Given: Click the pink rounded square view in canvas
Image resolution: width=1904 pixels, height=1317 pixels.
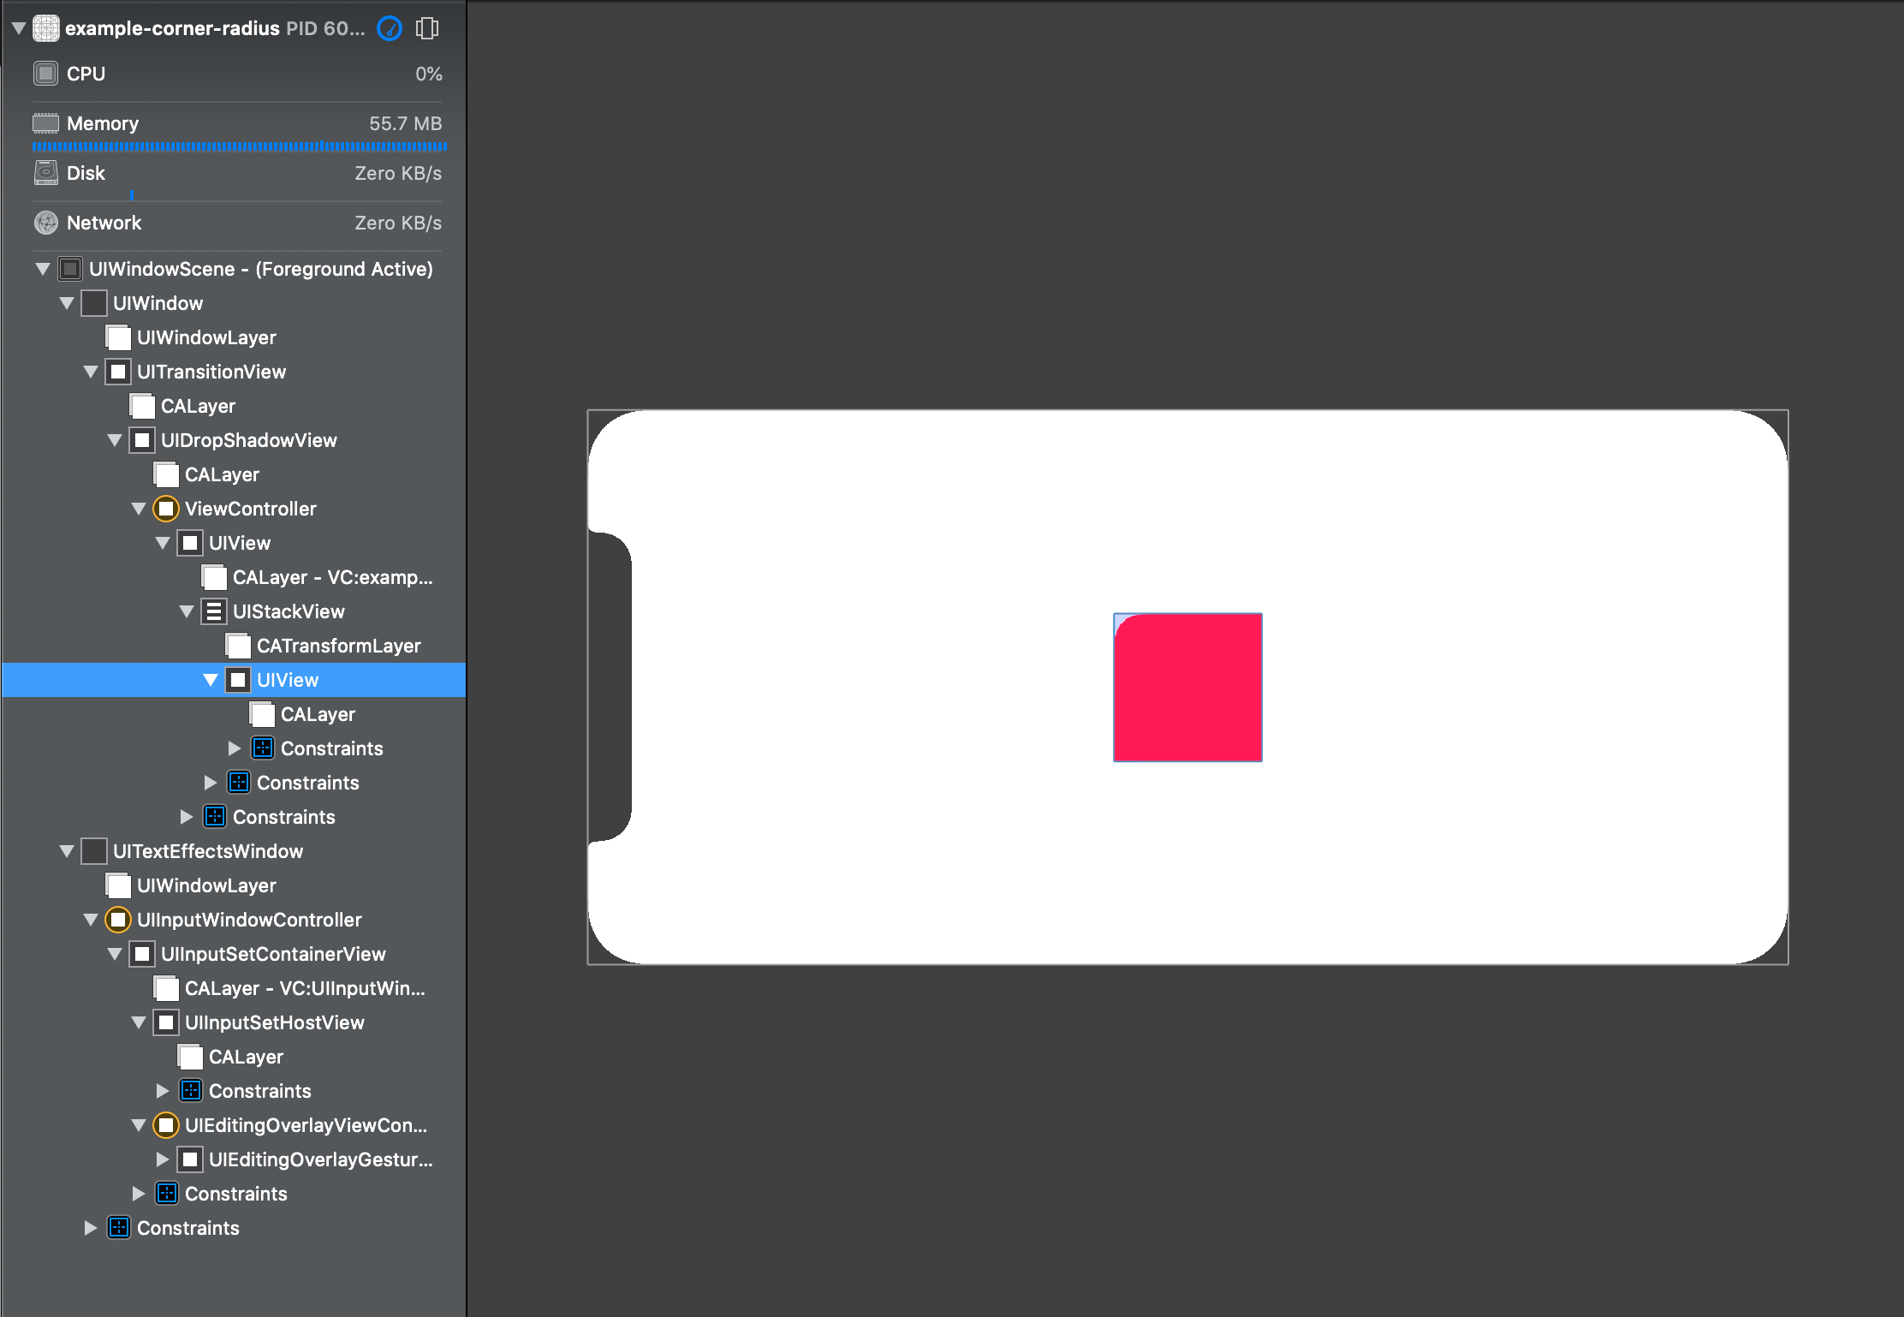Looking at the screenshot, I should 1187,688.
